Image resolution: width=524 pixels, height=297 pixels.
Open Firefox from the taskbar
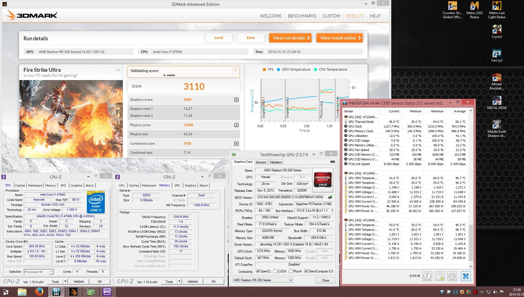[39, 292]
